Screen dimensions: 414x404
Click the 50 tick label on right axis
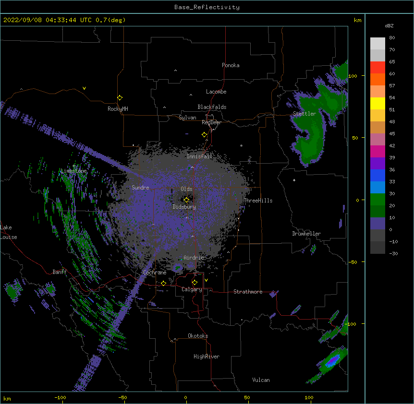(355, 138)
